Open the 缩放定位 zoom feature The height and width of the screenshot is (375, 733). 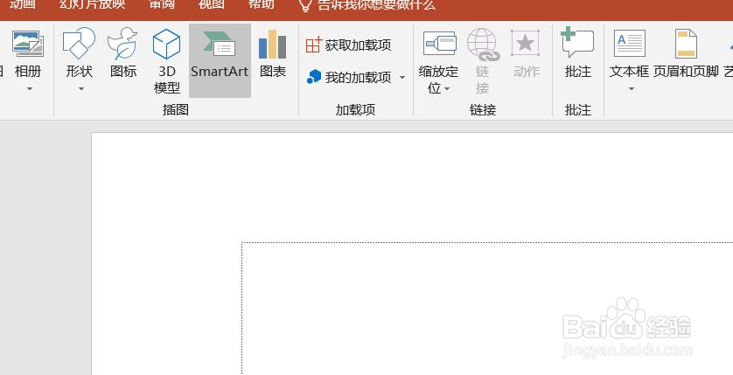(439, 60)
